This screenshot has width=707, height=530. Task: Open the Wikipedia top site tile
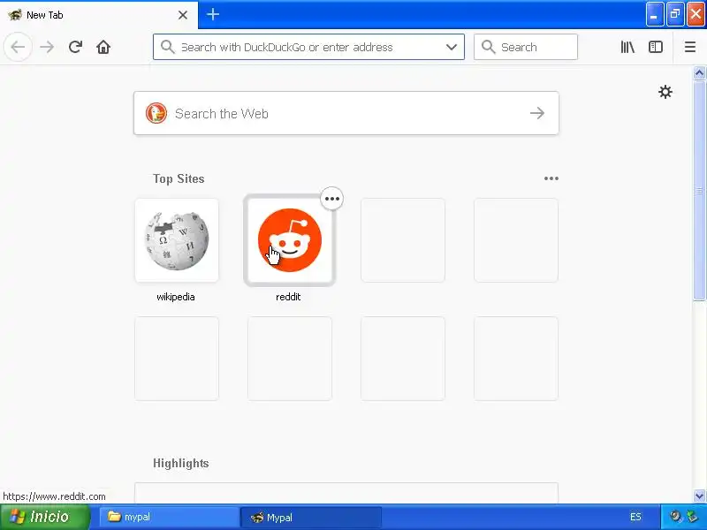click(x=177, y=240)
